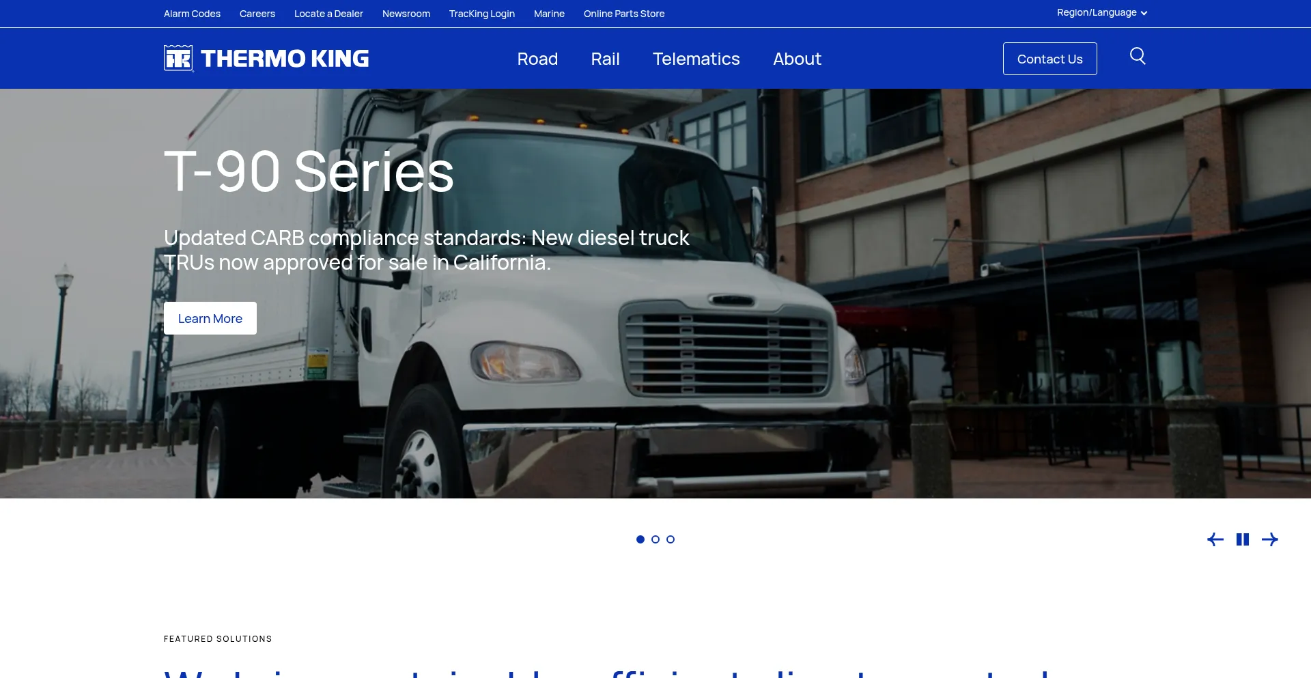Select the second carousel dot
Image resolution: width=1311 pixels, height=678 pixels.
(655, 539)
